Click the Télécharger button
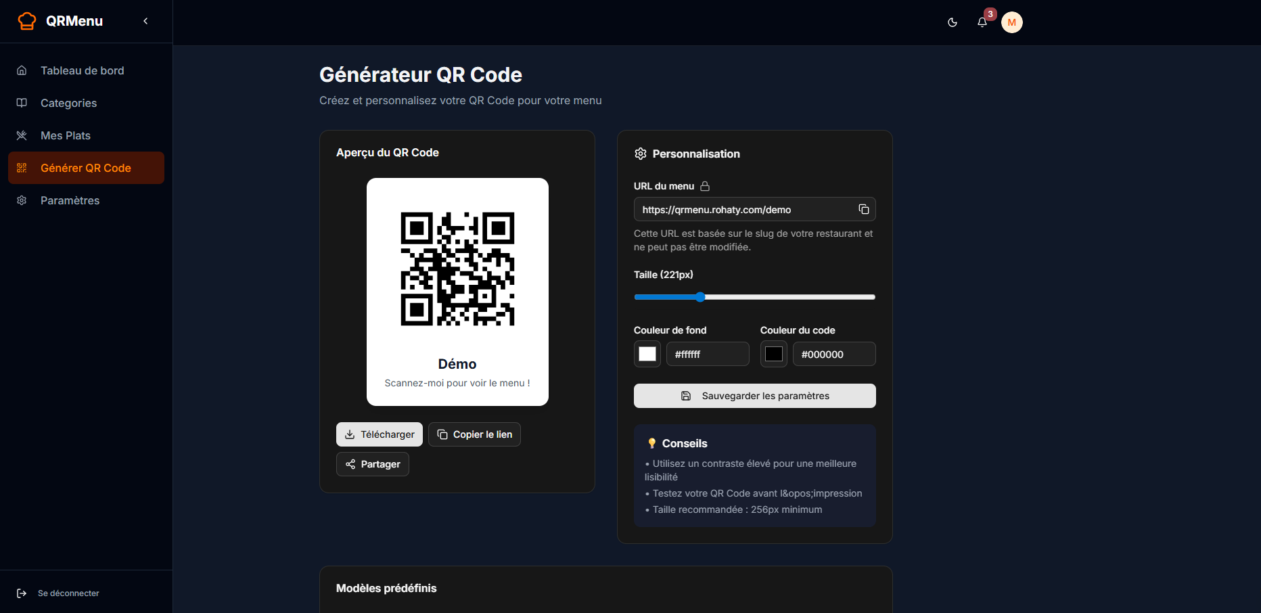Screen dimensions: 1261x613 pos(380,434)
